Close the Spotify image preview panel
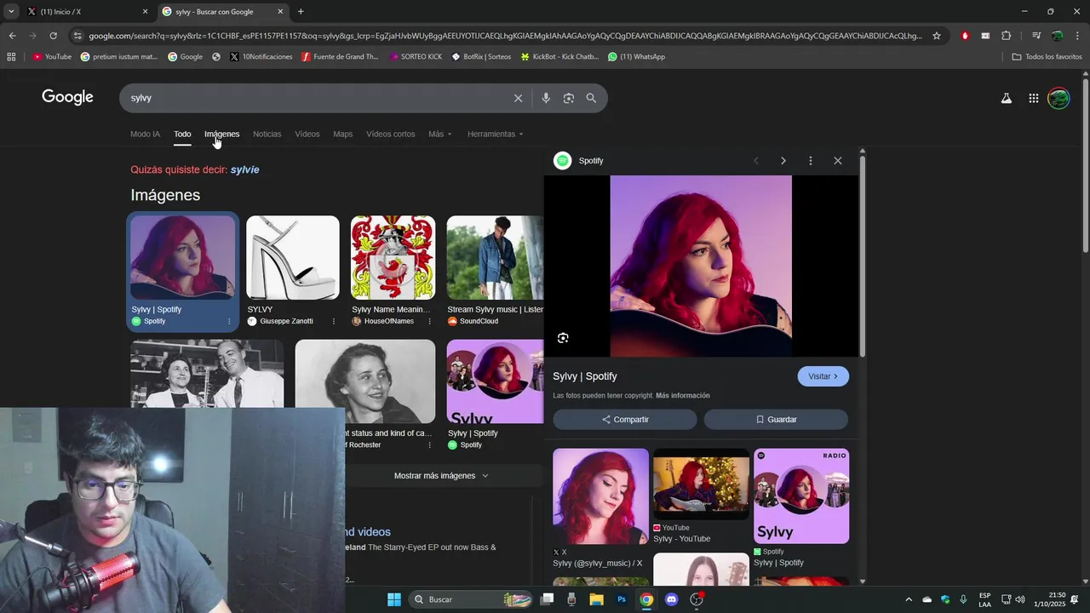 coord(838,161)
